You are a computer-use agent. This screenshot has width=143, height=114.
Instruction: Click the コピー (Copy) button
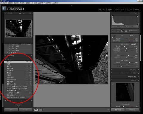(x=11, y=110)
